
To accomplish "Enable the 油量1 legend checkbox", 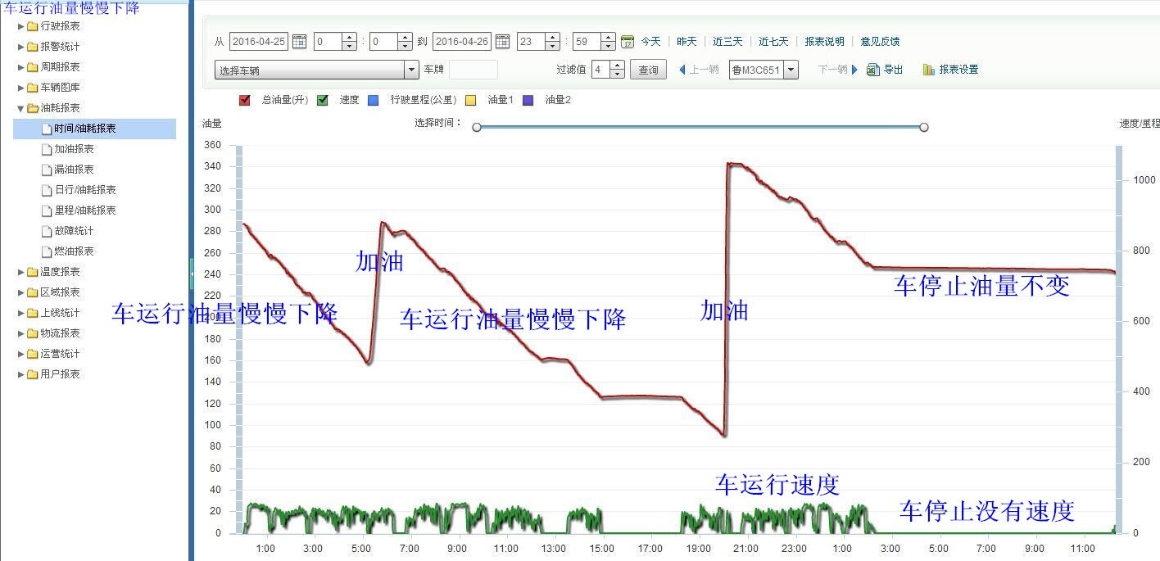I will coord(470,99).
